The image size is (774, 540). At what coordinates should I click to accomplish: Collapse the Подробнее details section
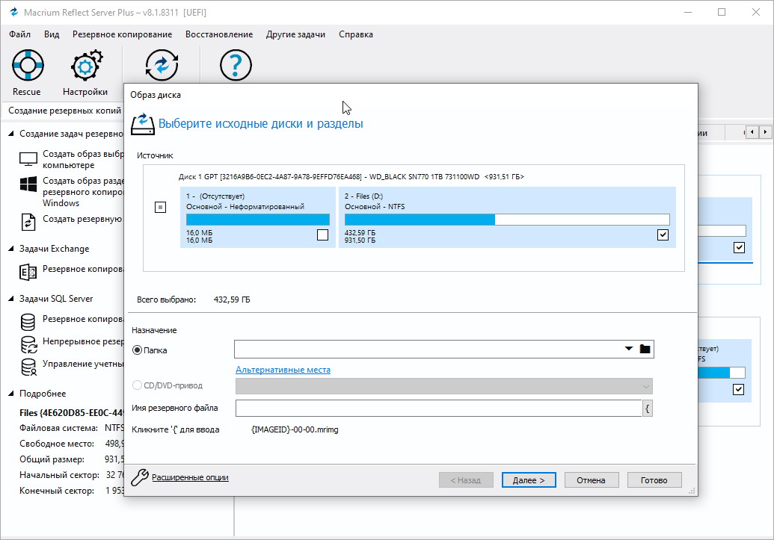coord(11,393)
